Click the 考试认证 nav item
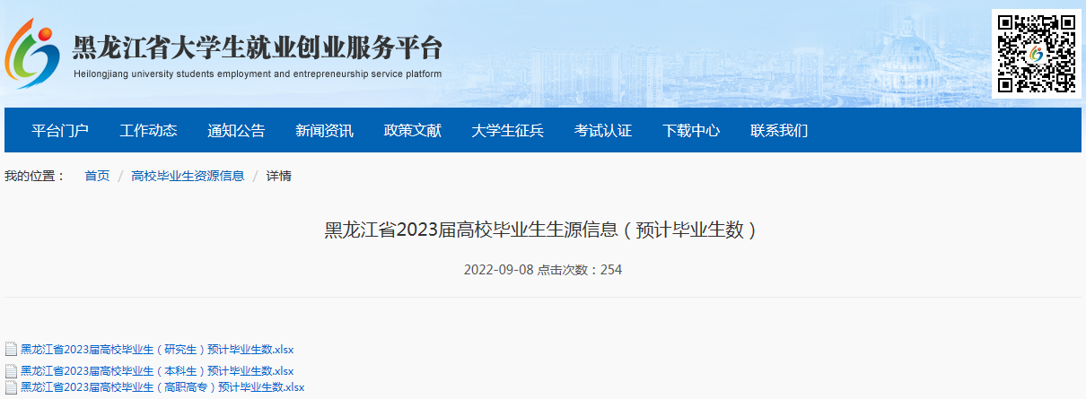 point(602,131)
